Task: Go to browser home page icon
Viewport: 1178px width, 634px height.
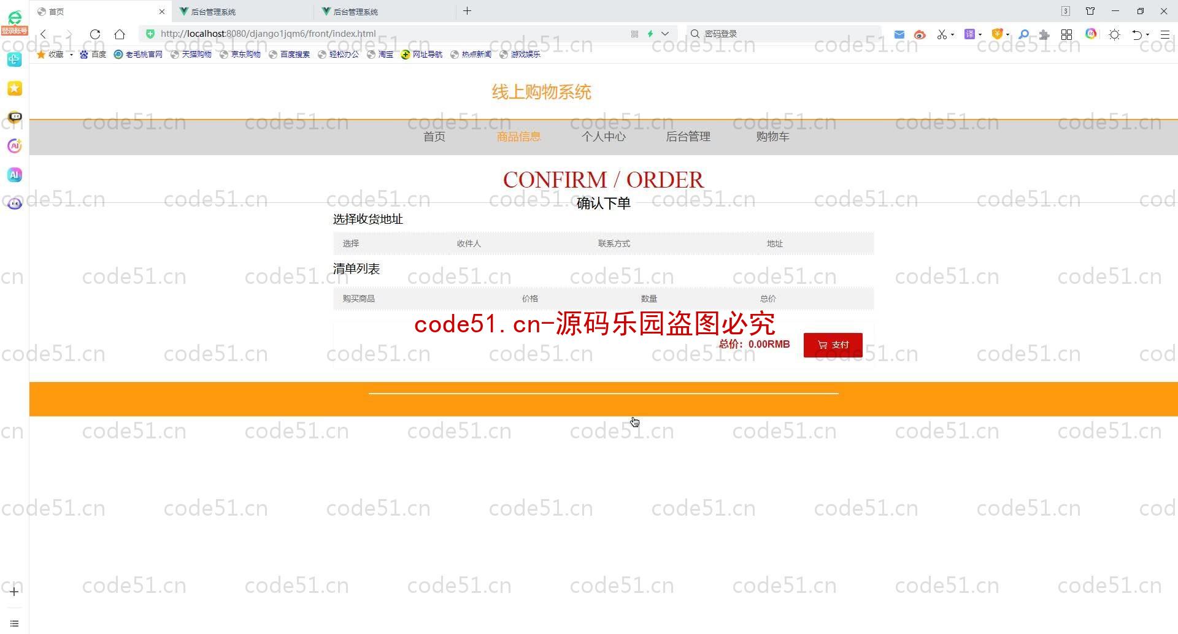Action: coord(120,34)
